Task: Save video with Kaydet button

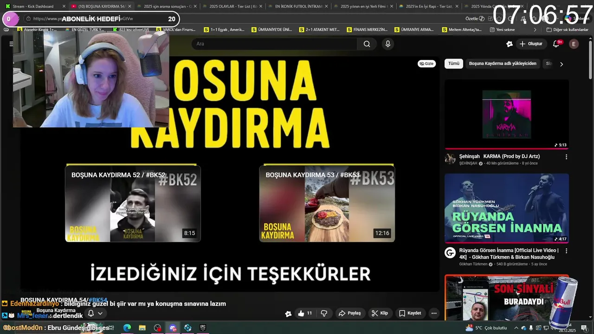Action: [x=410, y=313]
